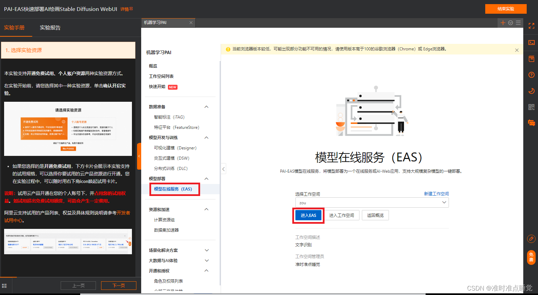Click the 请选择实验资源 screenshot thumbnail

(x=68, y=129)
